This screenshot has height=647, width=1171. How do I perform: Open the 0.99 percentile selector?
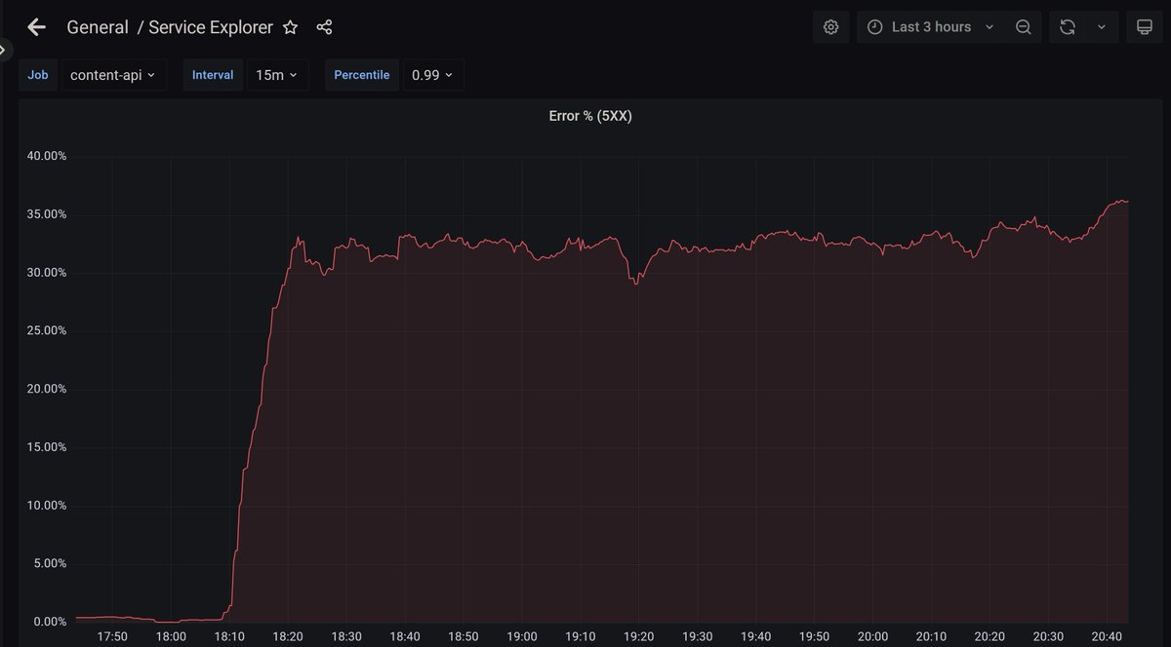pyautogui.click(x=433, y=74)
